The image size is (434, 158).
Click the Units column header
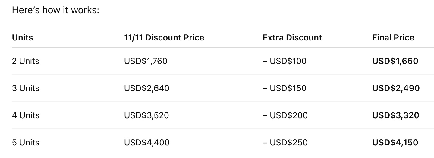[x=23, y=38]
